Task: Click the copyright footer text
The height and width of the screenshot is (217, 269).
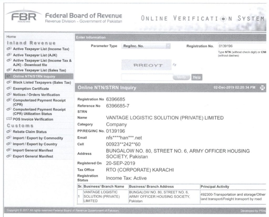Action: (63, 210)
